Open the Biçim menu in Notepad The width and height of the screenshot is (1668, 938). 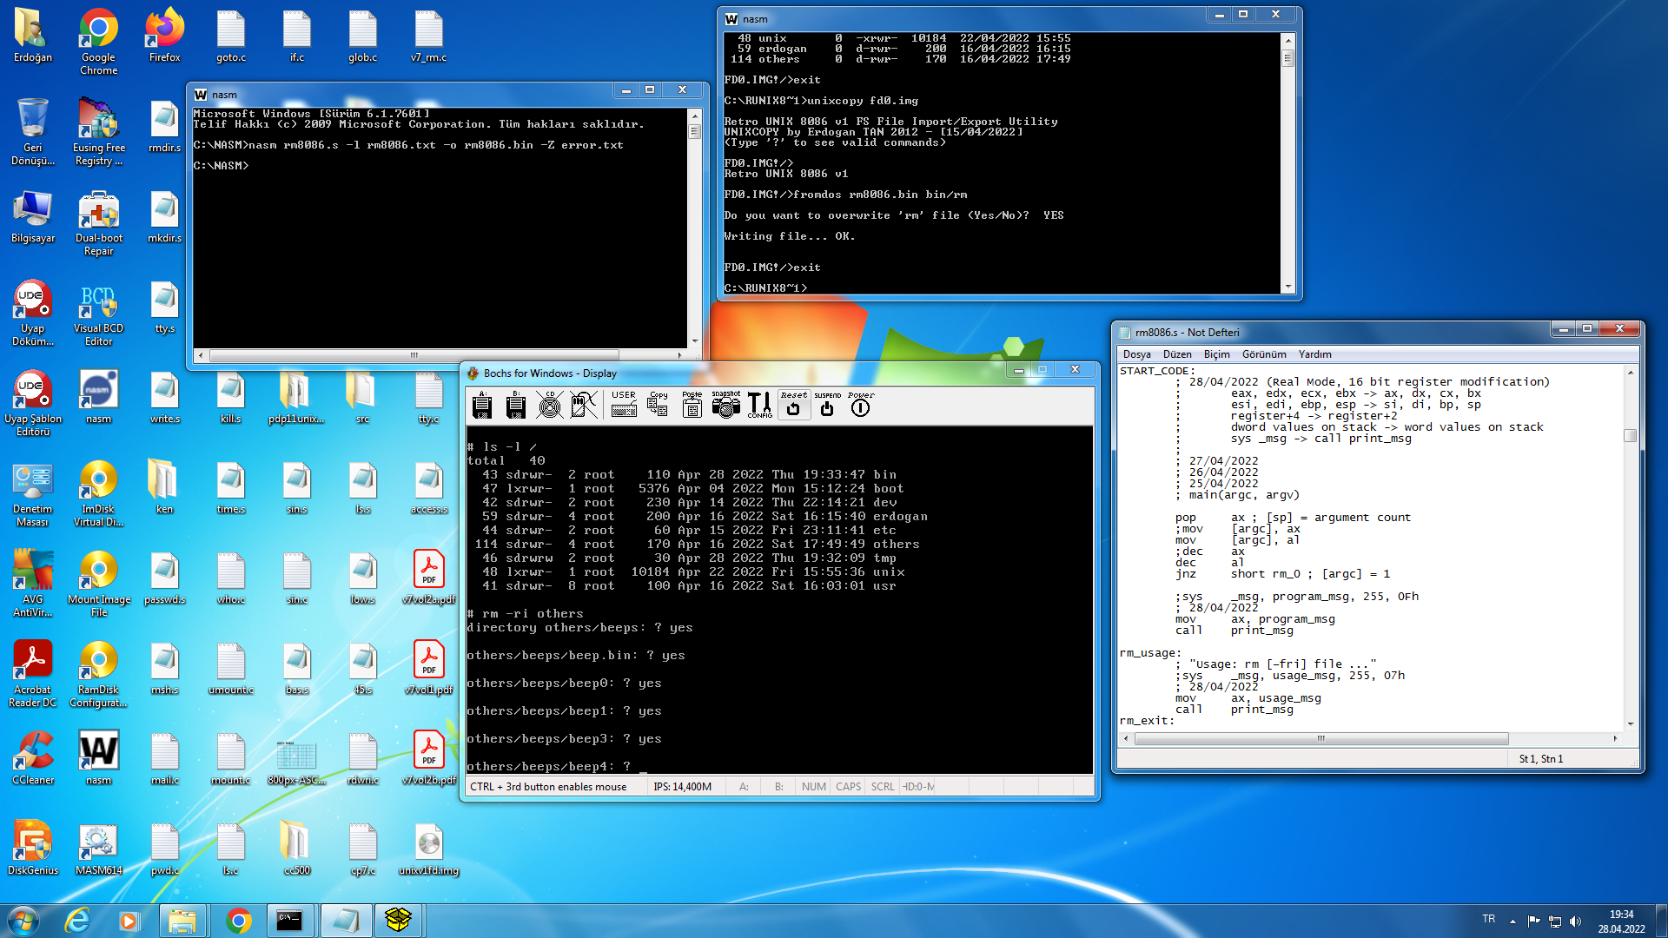pos(1216,354)
